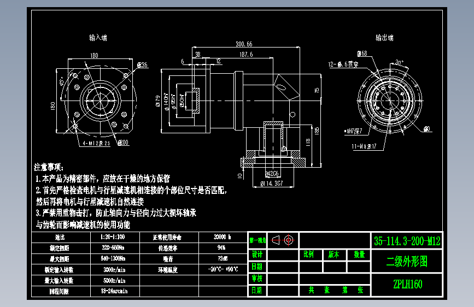
Task: Click the '输入端' view label
Action: point(98,38)
